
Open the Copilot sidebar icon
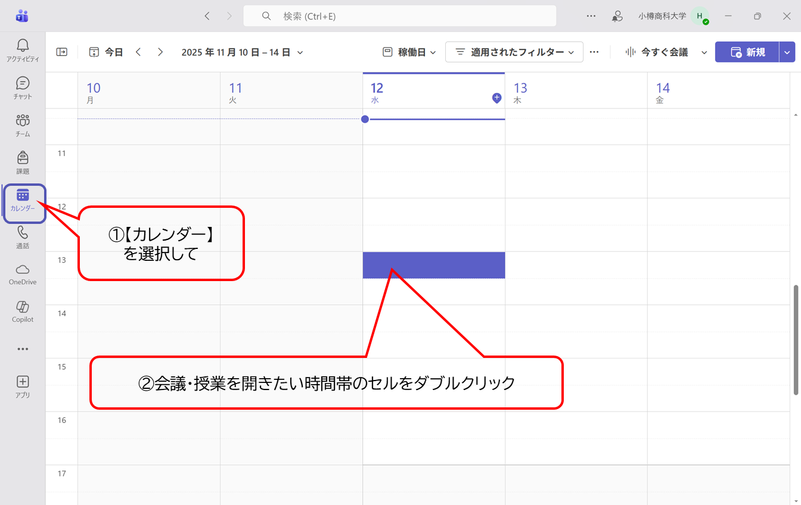tap(23, 311)
